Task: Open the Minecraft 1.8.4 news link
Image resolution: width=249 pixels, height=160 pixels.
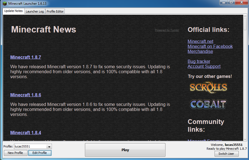Action: coord(26,133)
